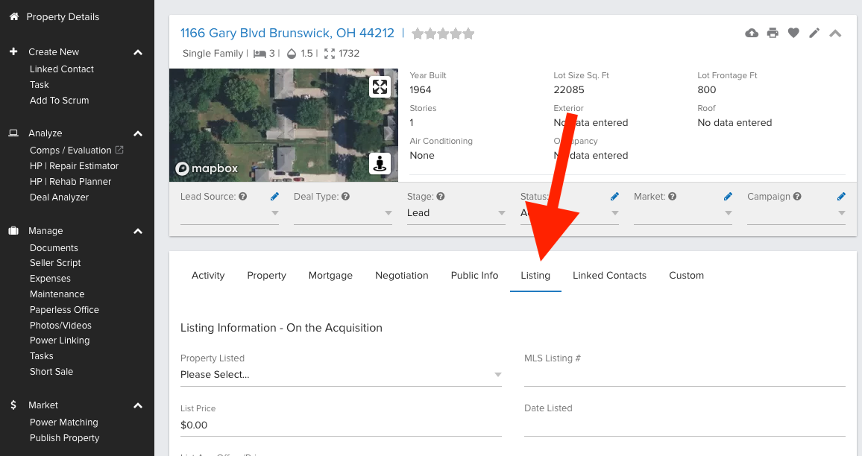Viewport: 862px width, 456px height.
Task: Open Paperless Office in sidebar
Action: pos(64,310)
